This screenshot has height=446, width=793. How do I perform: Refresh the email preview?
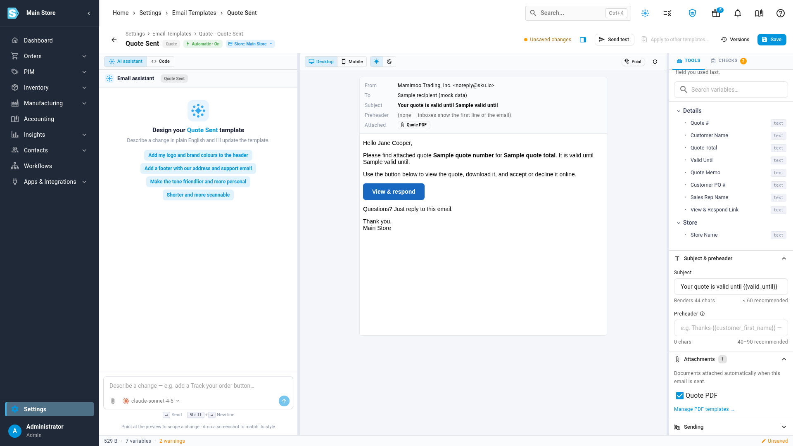point(655,62)
